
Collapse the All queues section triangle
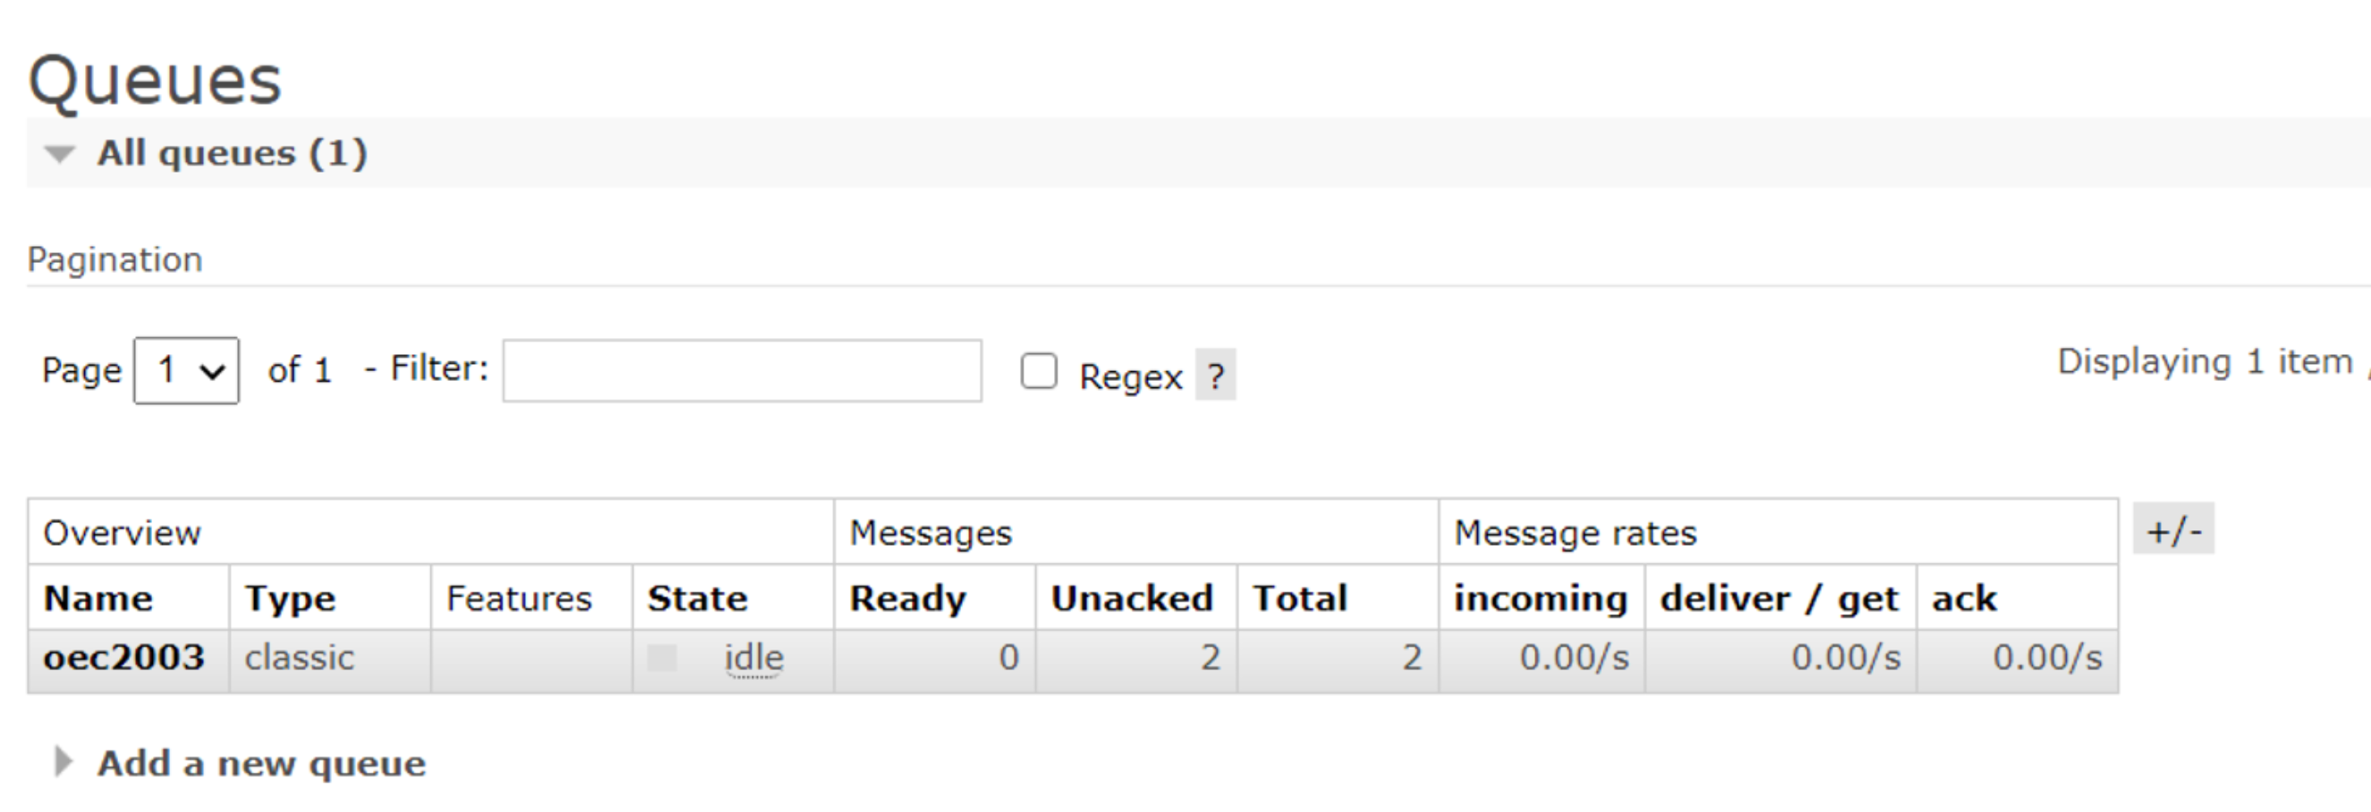(60, 154)
